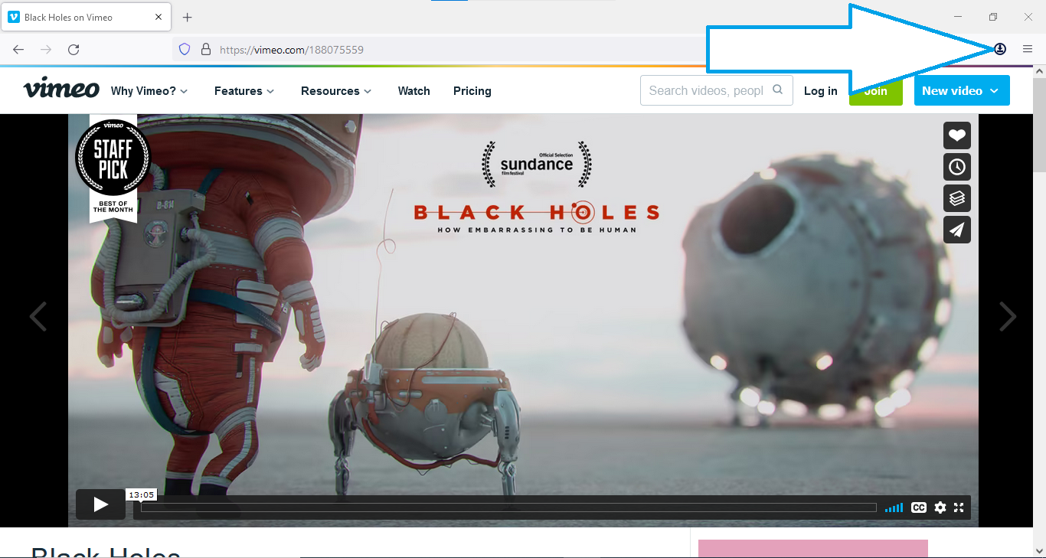Click the Sundance laurel logo

(x=537, y=164)
